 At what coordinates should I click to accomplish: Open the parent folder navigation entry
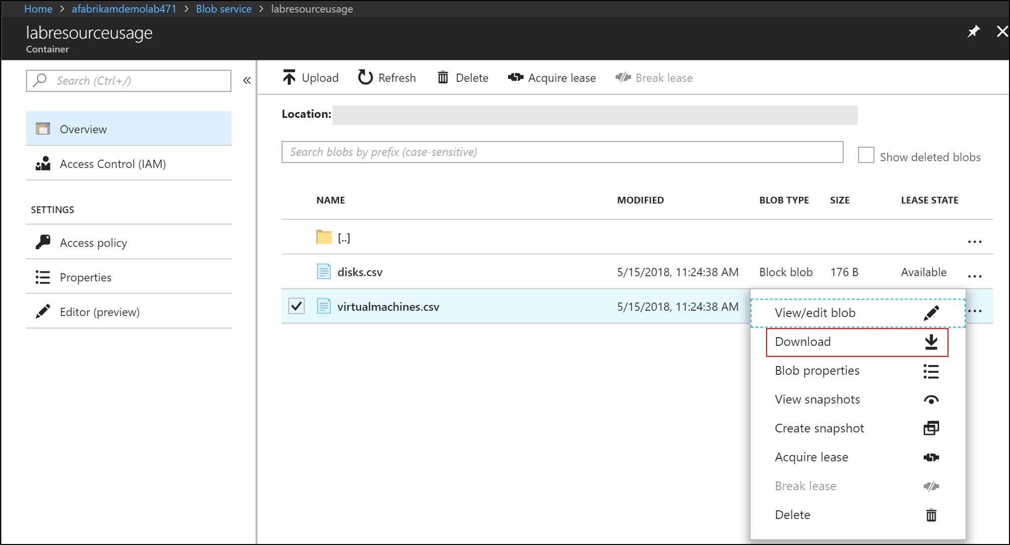[343, 238]
